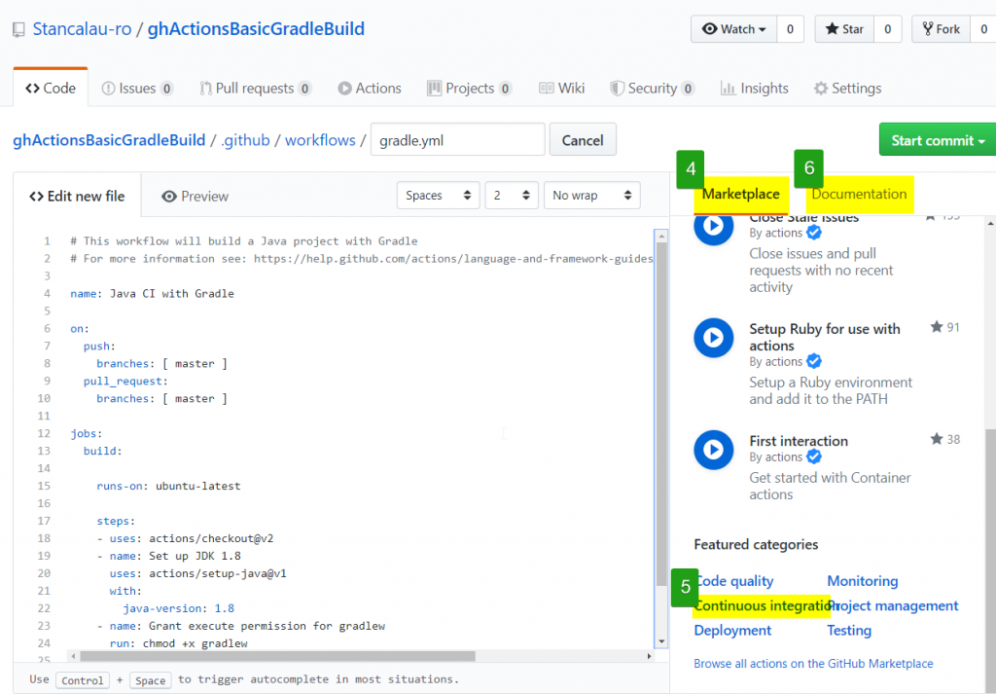This screenshot has height=694, width=996.
Task: Select the Marketplace tab in the sidebar
Action: point(741,195)
